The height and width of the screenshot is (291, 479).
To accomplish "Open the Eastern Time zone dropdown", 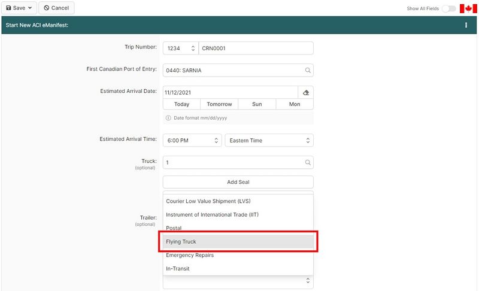I will tap(269, 140).
